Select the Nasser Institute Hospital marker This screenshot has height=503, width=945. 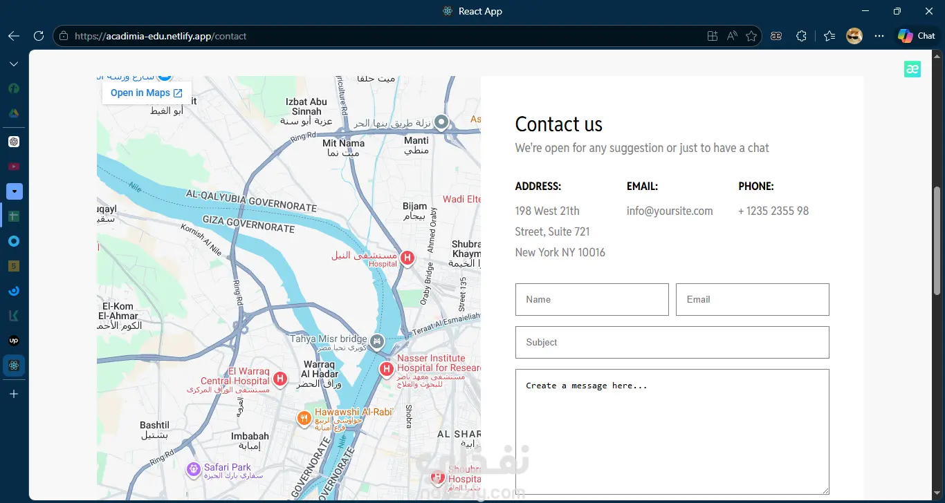(386, 370)
